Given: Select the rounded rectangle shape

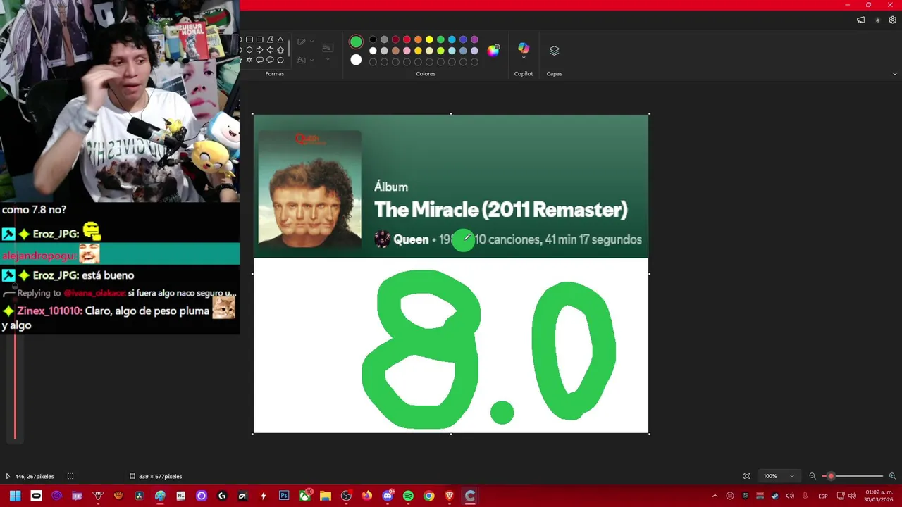Looking at the screenshot, I should coord(260,39).
